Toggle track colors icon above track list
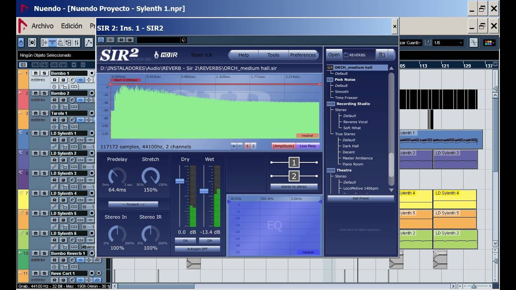Screen dimensions: 516x290 tap(23, 65)
